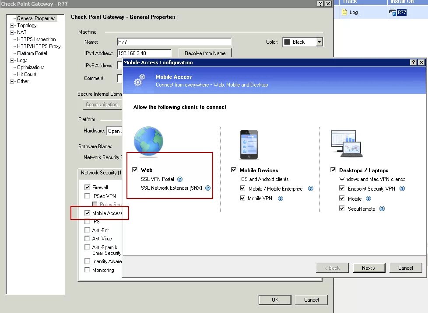Click the Web globe icon
The height and width of the screenshot is (313, 428).
click(148, 141)
